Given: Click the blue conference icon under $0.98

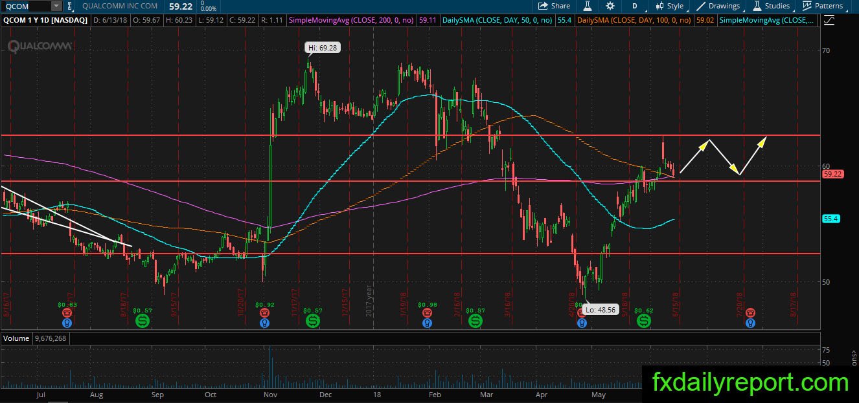Looking at the screenshot, I should [x=427, y=321].
